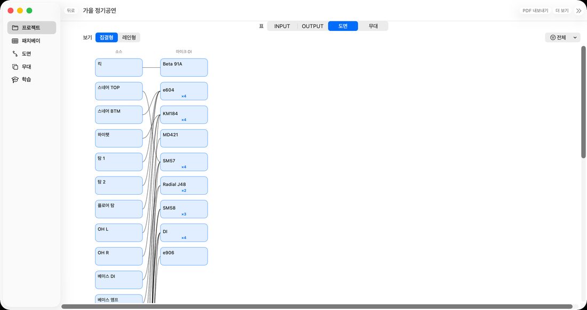Click the 가을 정기공연 project title
The image size is (587, 310).
[x=100, y=11]
